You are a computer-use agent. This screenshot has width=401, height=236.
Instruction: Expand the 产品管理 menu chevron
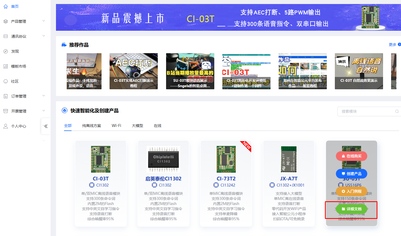point(44,21)
